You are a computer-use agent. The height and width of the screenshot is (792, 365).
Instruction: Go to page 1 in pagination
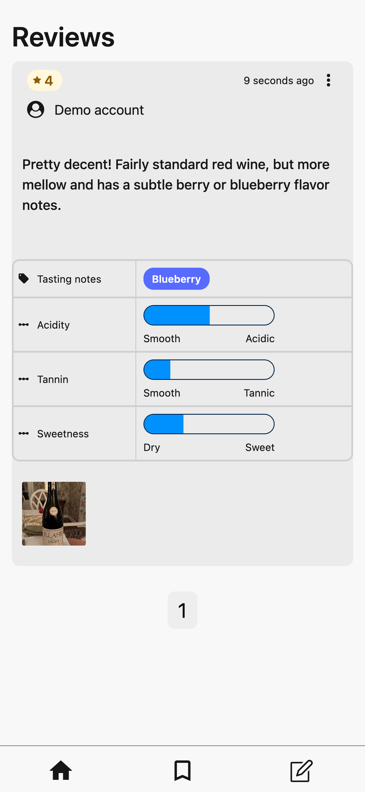click(x=182, y=610)
